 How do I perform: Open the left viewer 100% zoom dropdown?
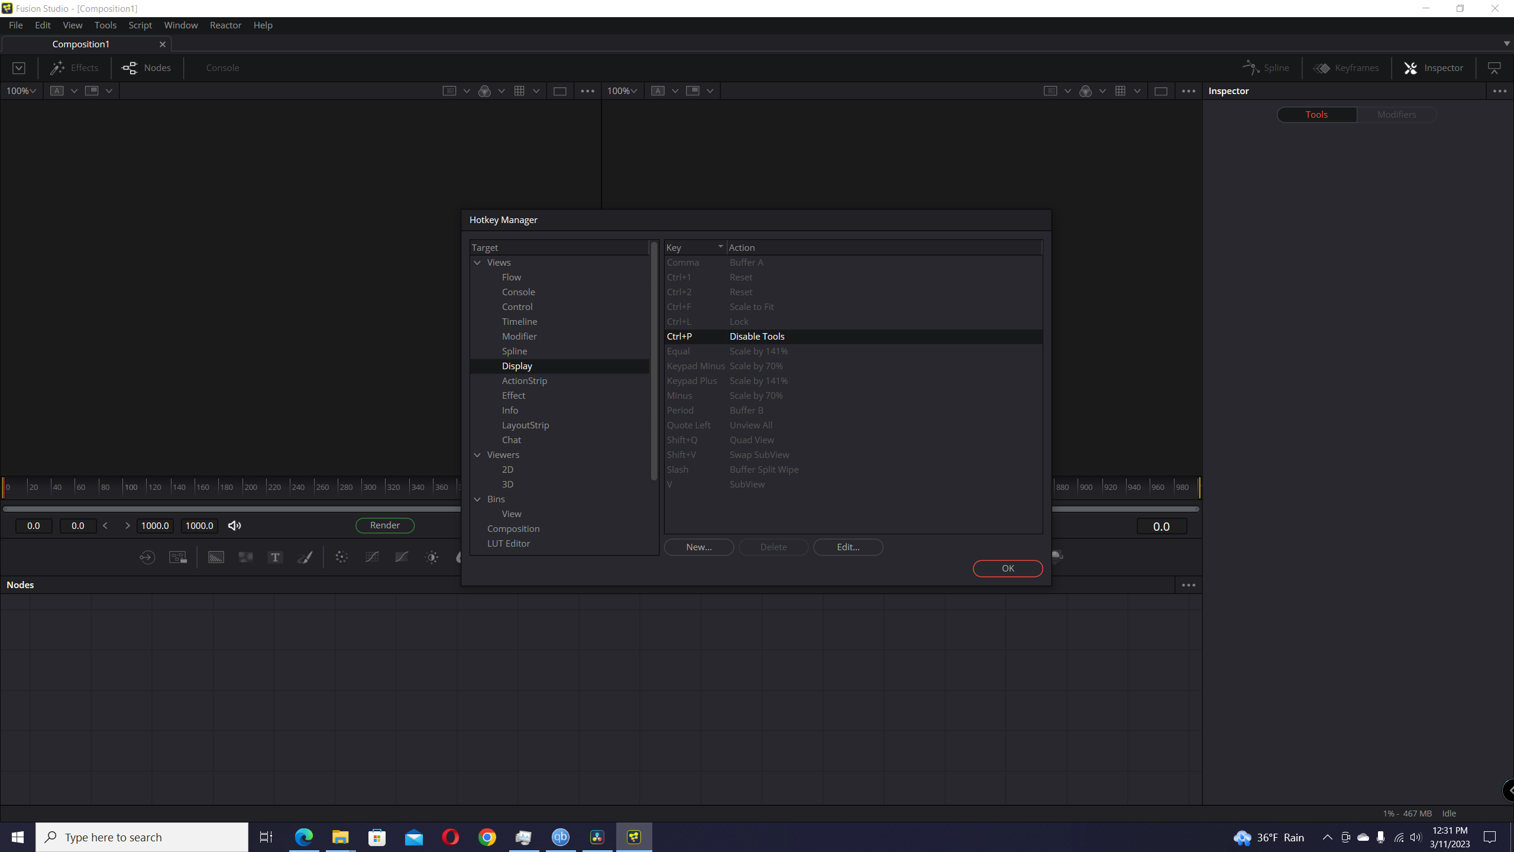tap(21, 91)
